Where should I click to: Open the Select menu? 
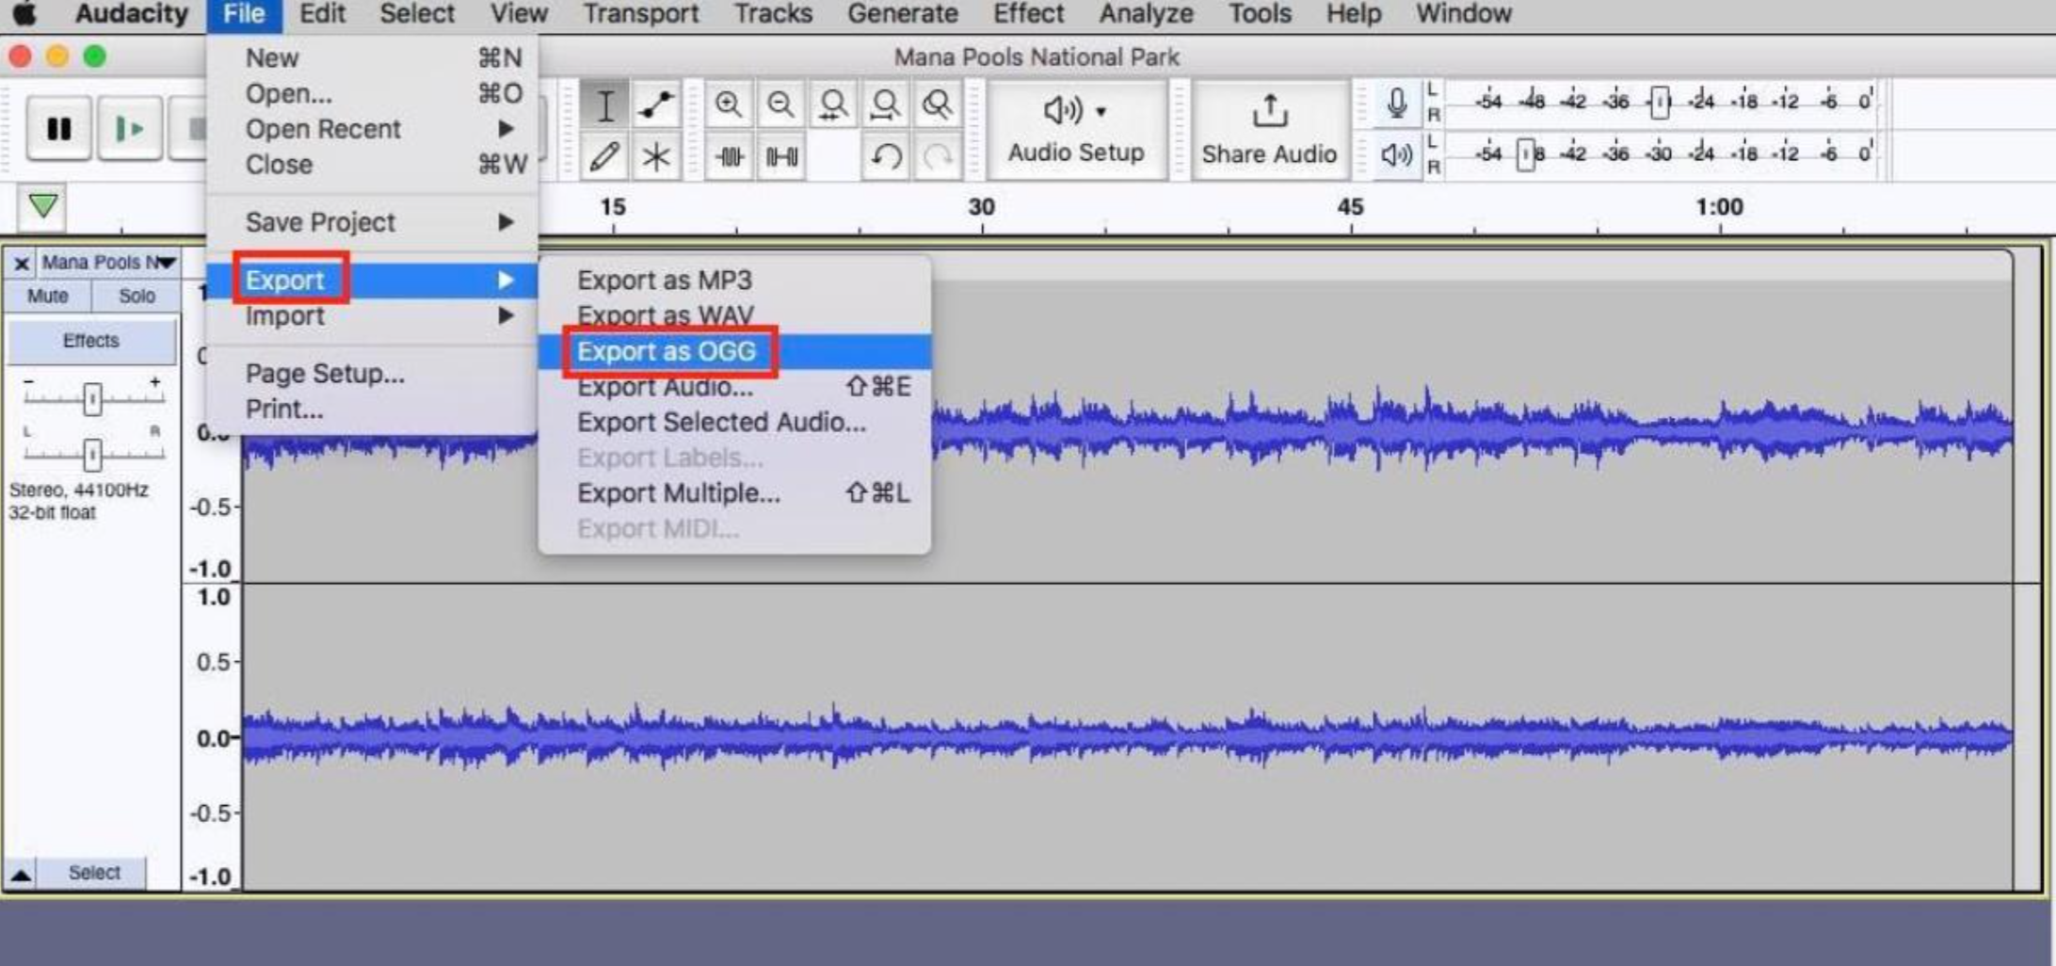point(417,14)
